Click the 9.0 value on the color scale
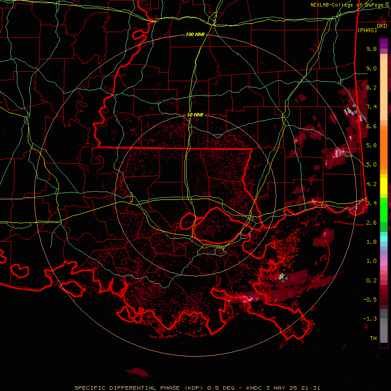 coord(371,68)
